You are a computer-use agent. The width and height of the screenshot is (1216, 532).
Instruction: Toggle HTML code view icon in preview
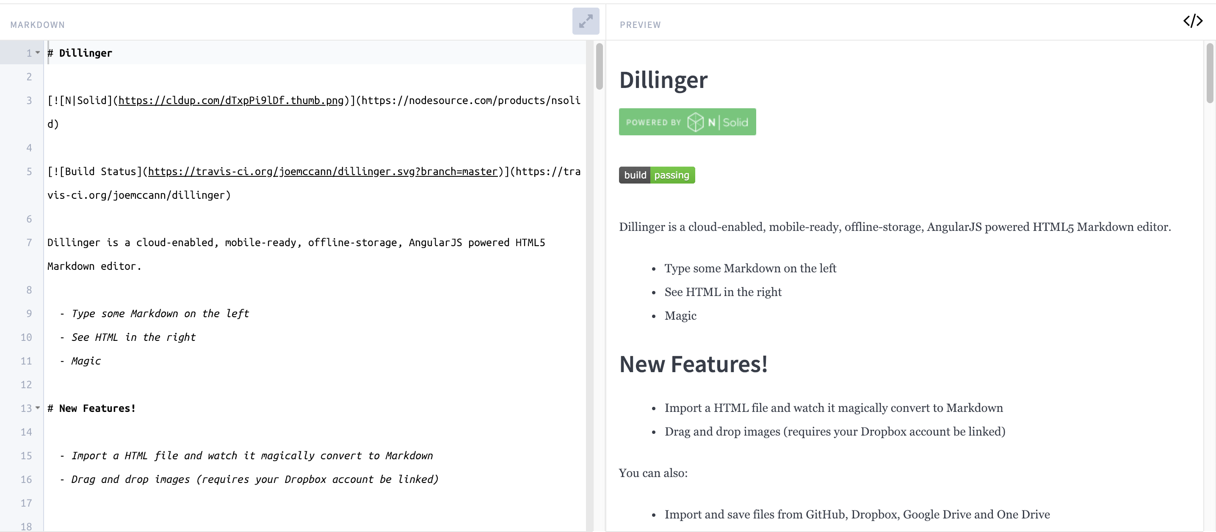point(1192,21)
